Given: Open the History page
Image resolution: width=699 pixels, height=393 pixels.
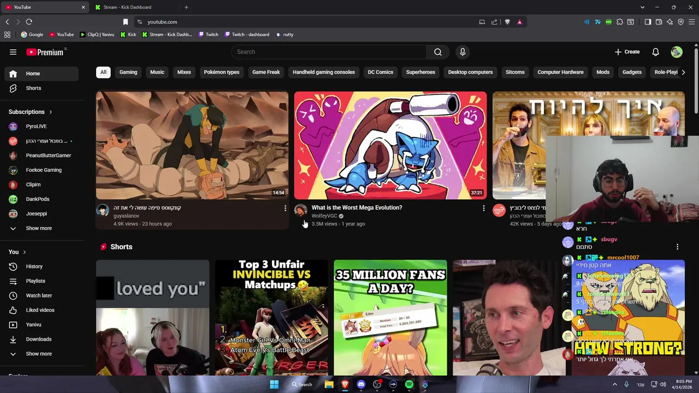Looking at the screenshot, I should (x=42, y=266).
